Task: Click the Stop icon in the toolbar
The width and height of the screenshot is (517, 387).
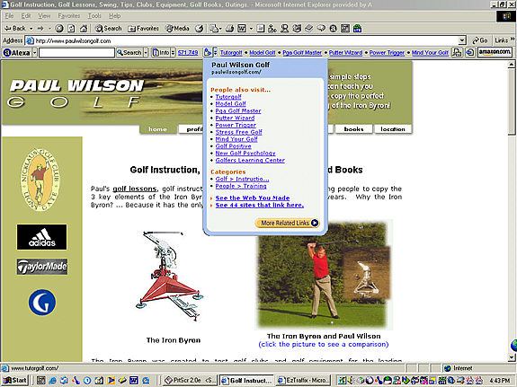Action: (x=59, y=29)
